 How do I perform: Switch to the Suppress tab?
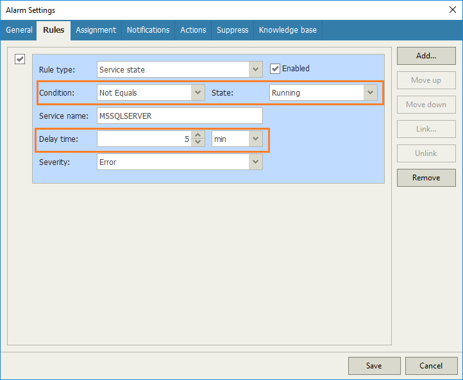232,30
